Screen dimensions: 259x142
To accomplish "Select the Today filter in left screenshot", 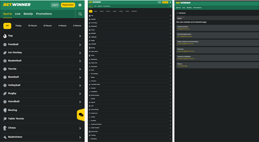I will 18,26.
